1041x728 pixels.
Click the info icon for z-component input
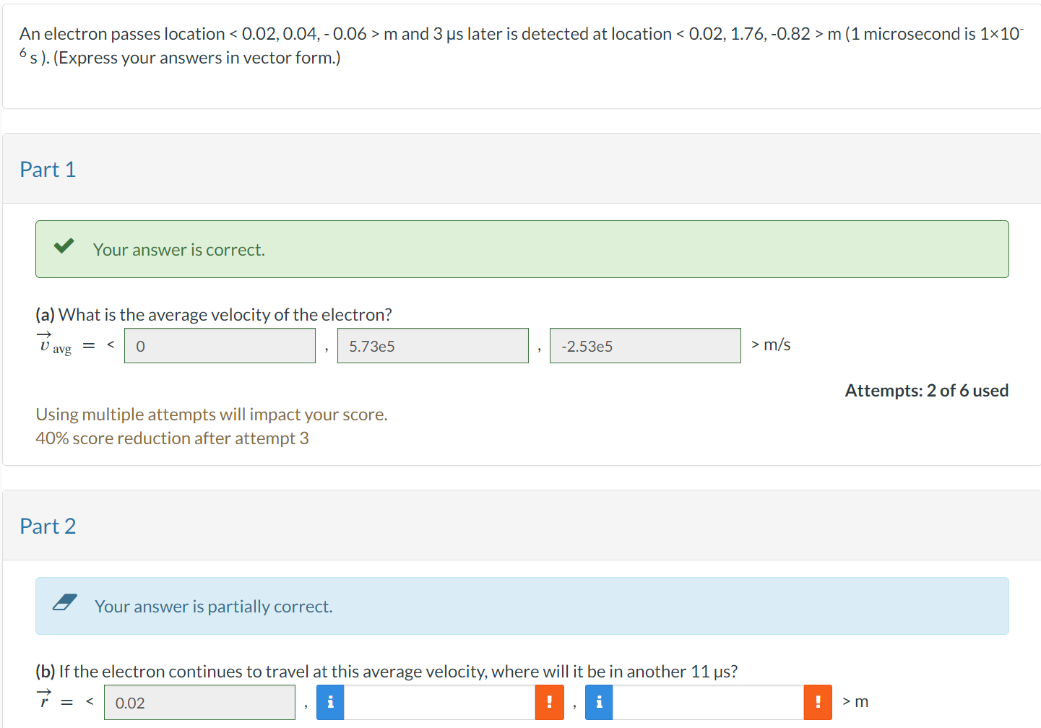599,702
